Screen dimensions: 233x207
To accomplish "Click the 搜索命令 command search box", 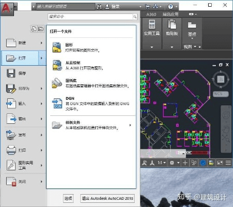I will click(90, 17).
